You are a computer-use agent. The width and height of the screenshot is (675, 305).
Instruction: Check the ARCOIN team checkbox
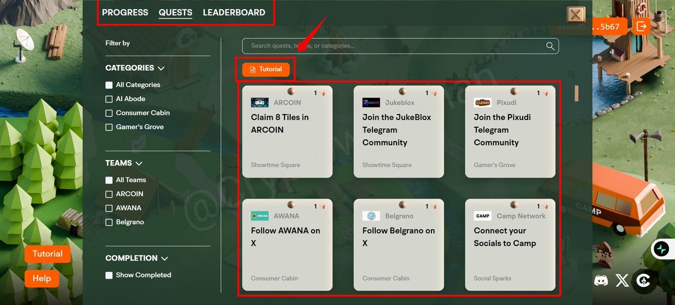pos(109,194)
